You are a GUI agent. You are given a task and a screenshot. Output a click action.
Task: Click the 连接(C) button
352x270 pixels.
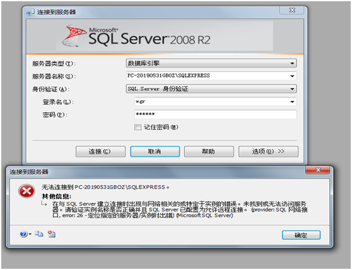point(100,151)
